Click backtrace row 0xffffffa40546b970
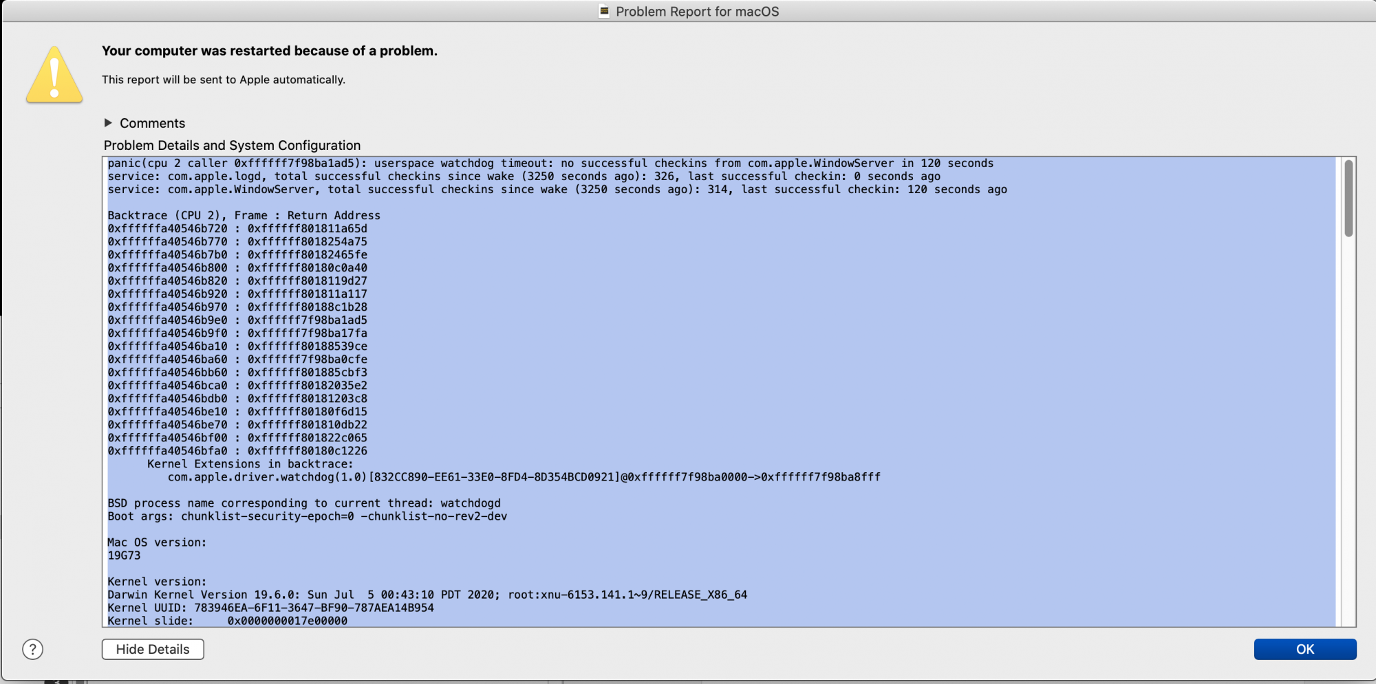The height and width of the screenshot is (684, 1376). [x=237, y=307]
